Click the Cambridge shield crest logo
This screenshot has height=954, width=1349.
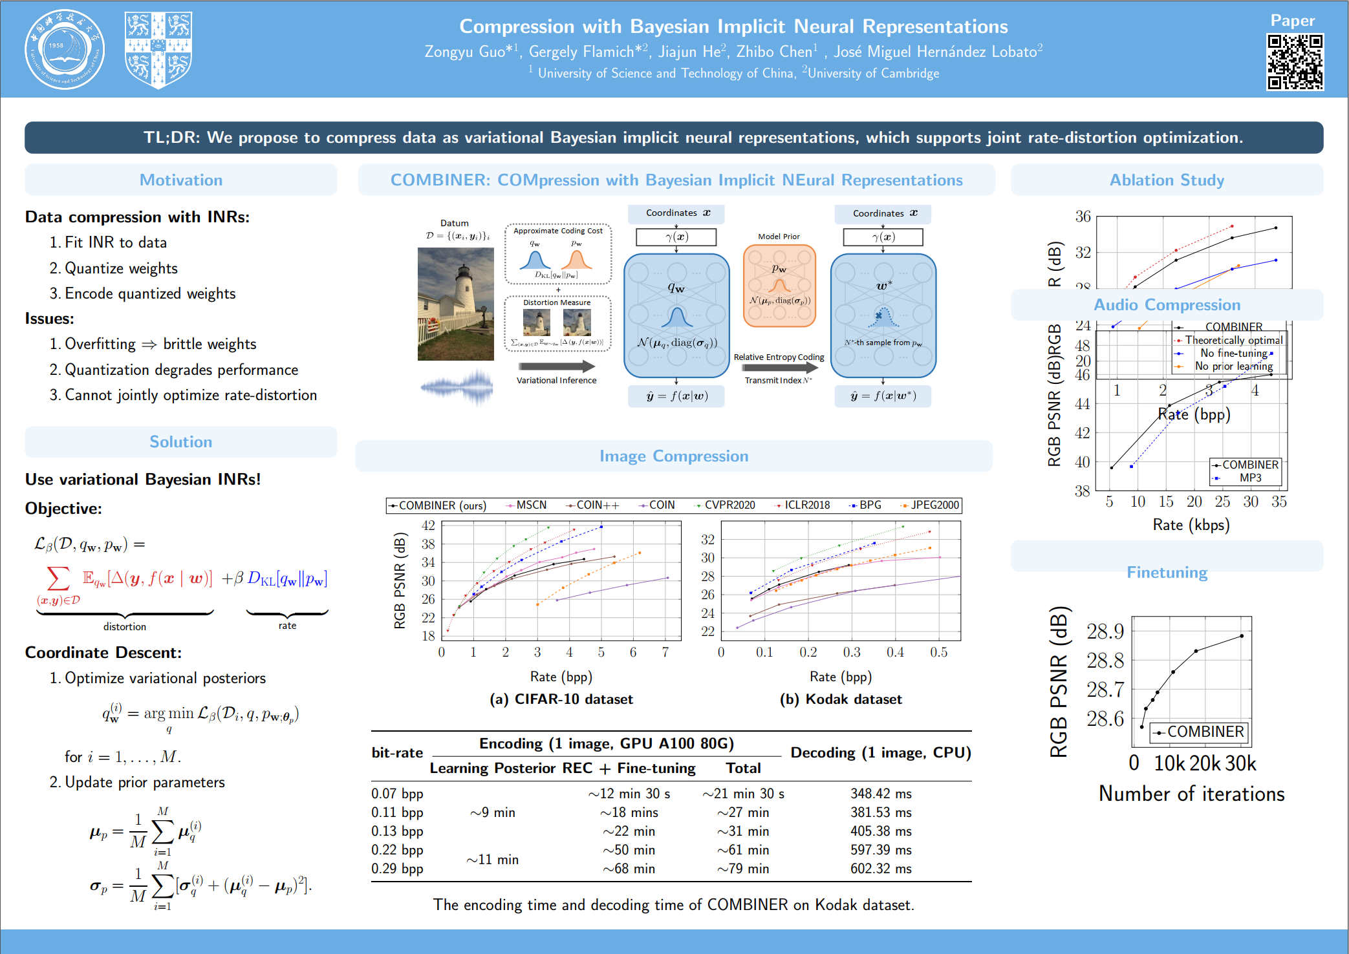point(158,50)
